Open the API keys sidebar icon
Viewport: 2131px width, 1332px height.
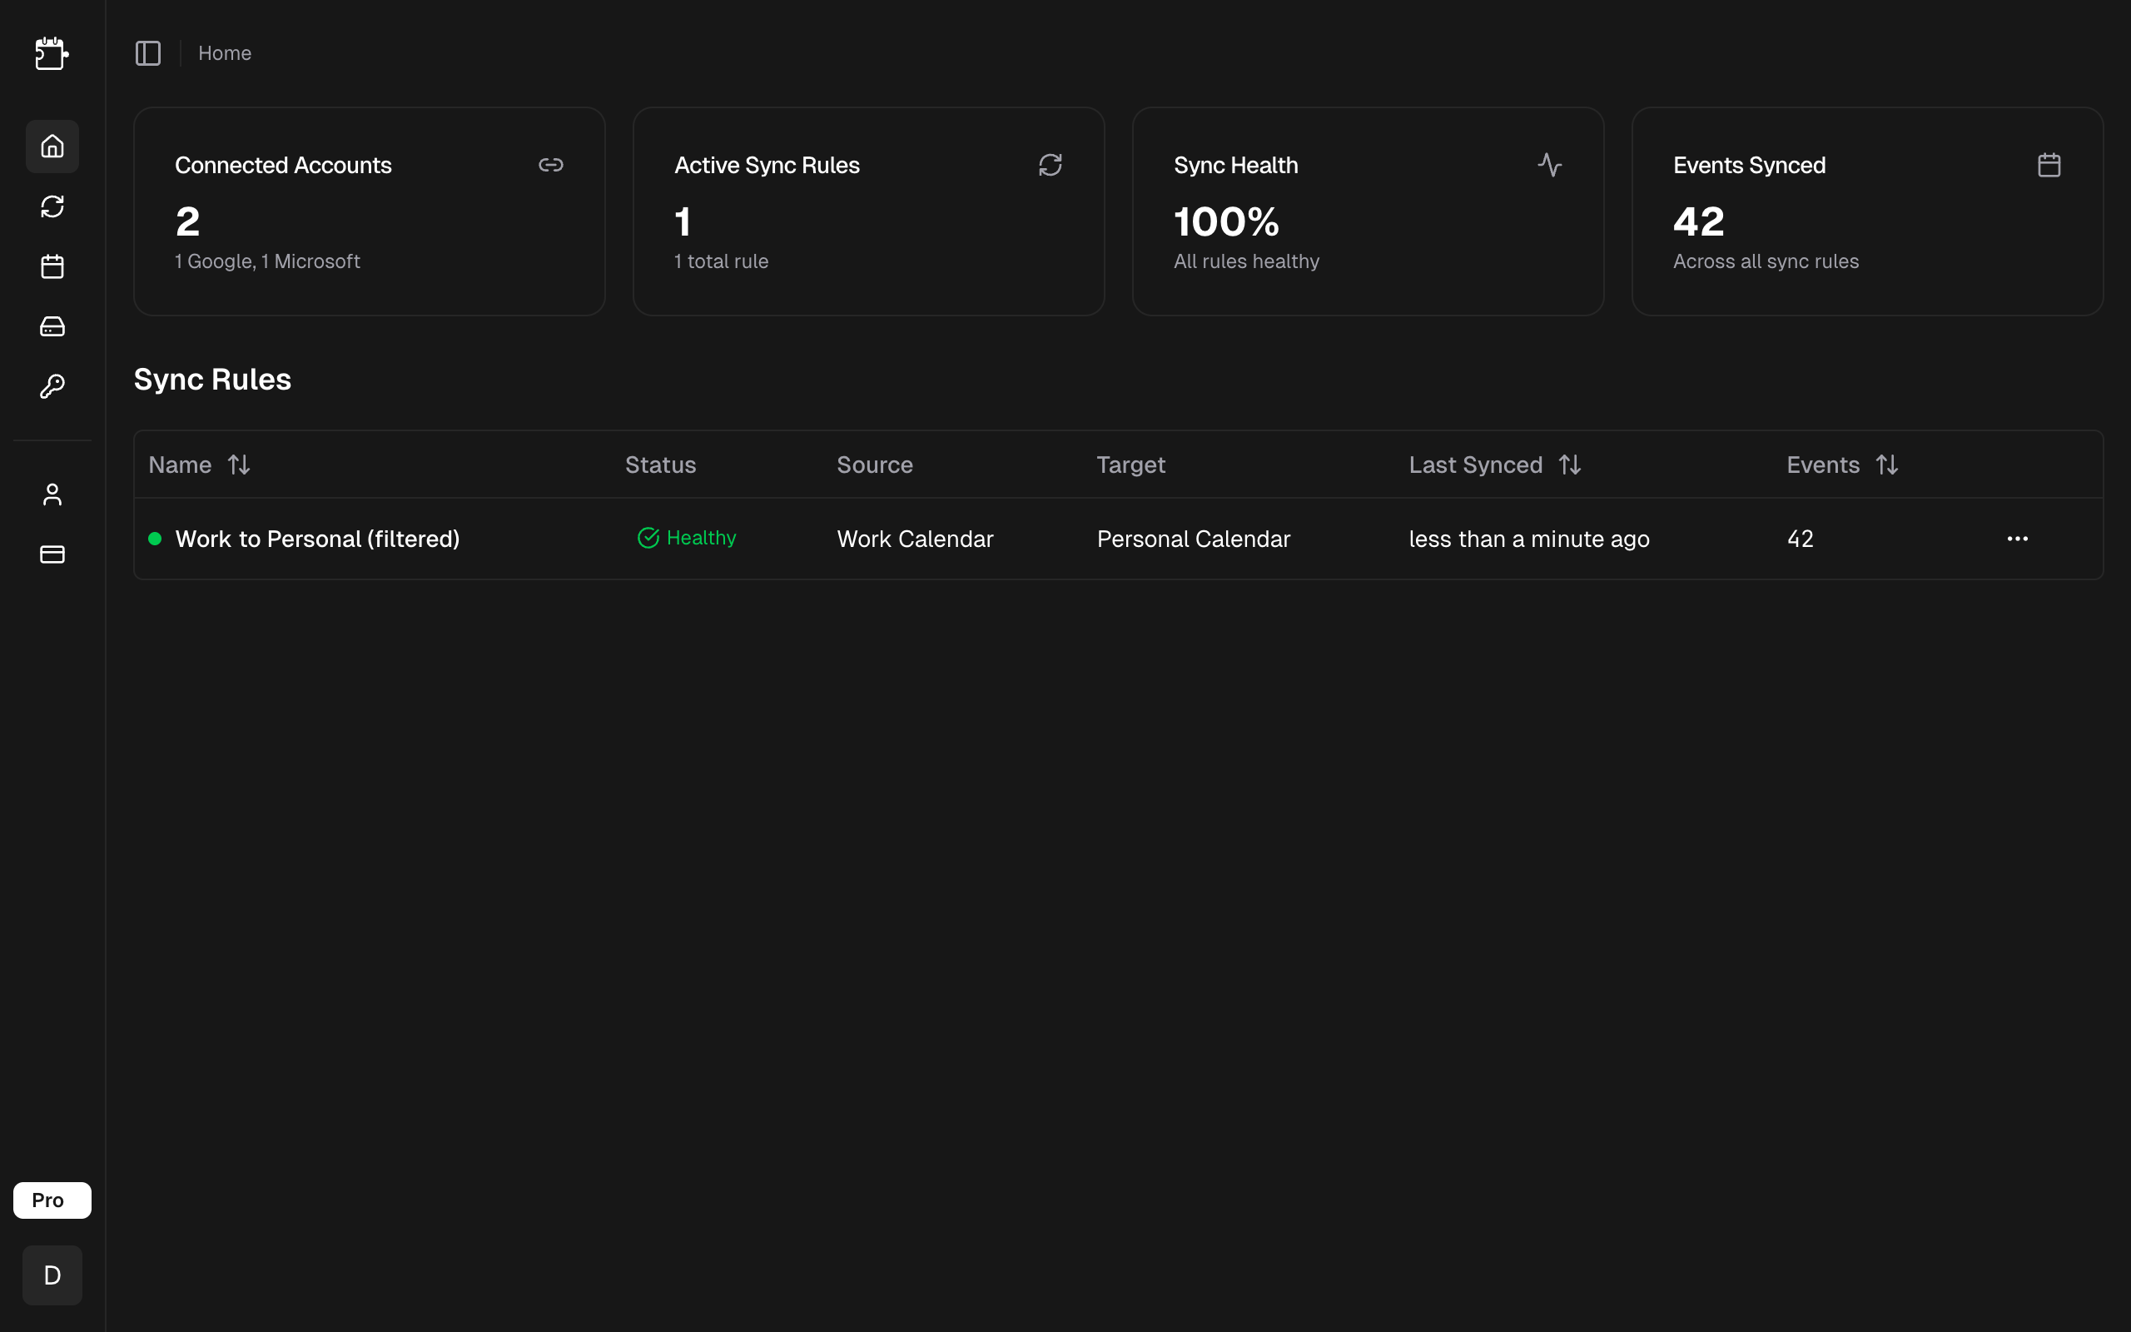tap(52, 387)
